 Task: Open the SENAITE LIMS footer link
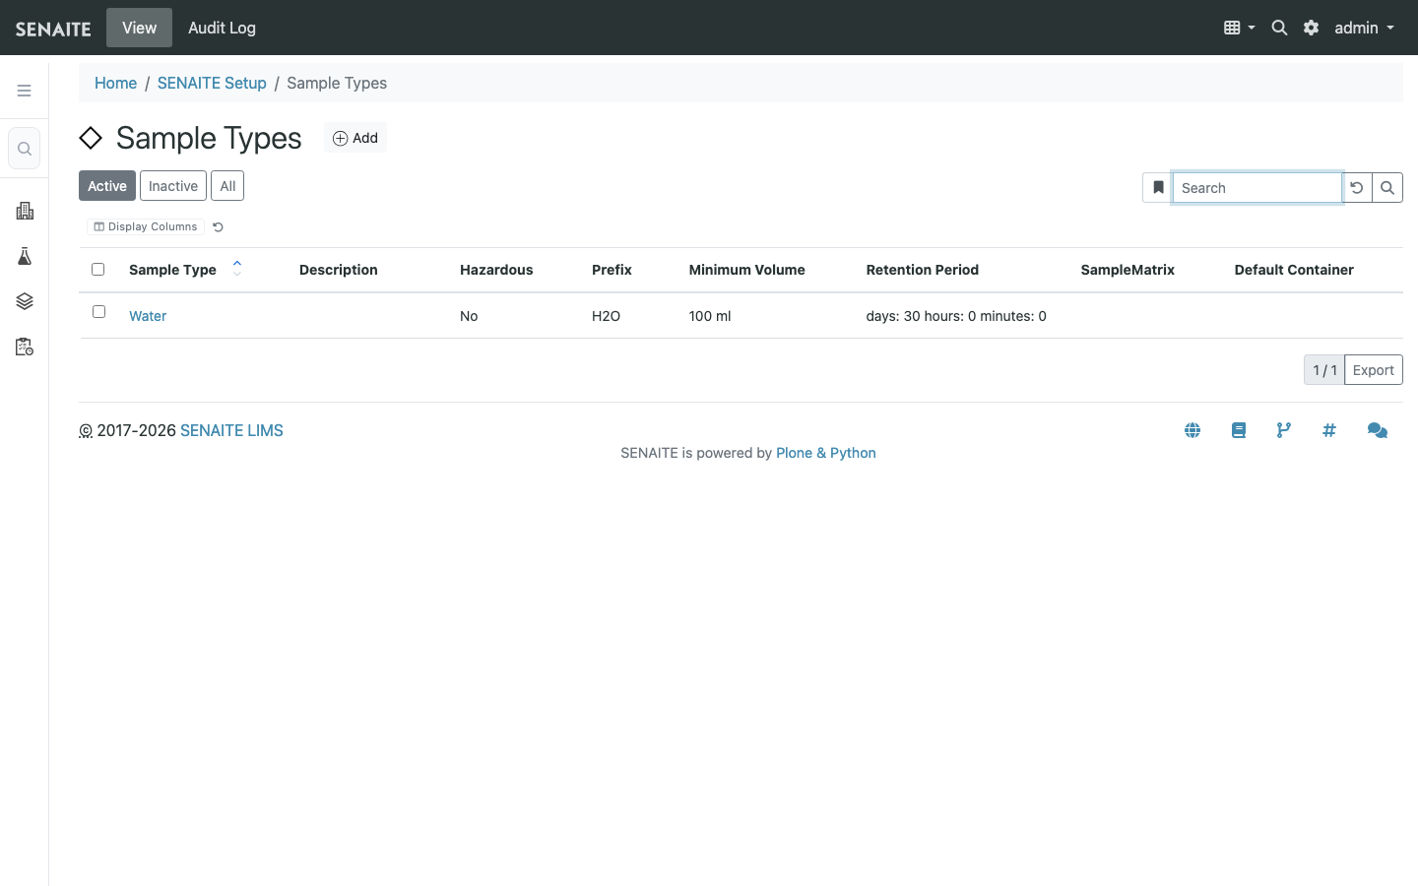coord(231,430)
